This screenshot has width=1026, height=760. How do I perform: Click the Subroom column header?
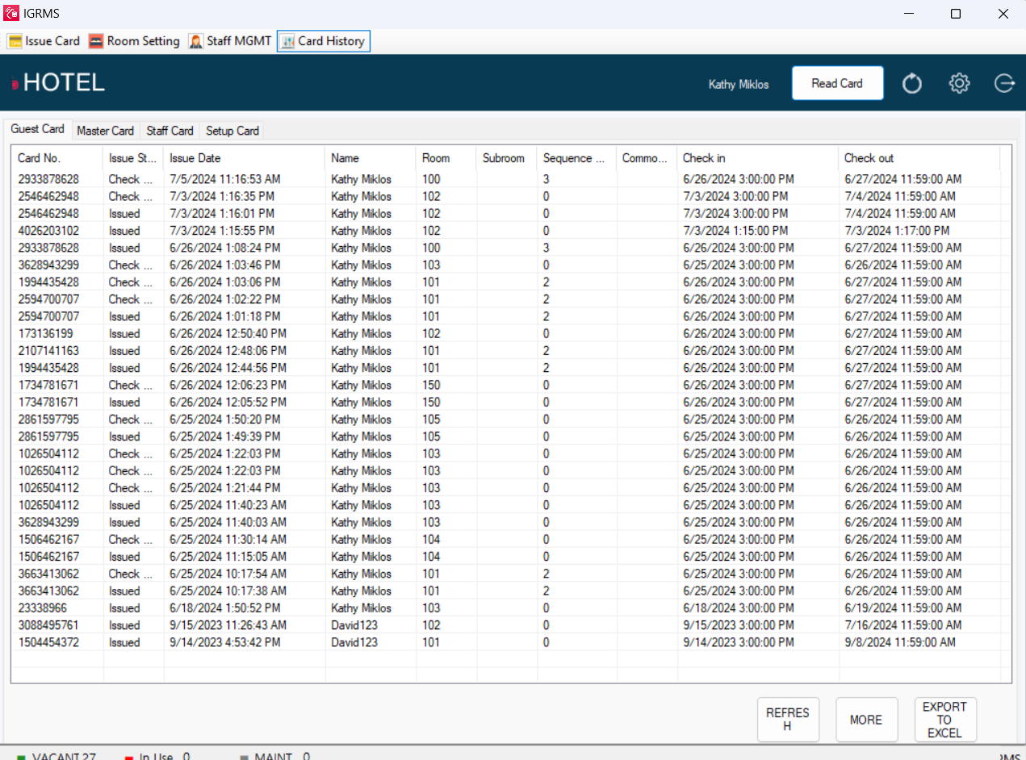pos(507,158)
